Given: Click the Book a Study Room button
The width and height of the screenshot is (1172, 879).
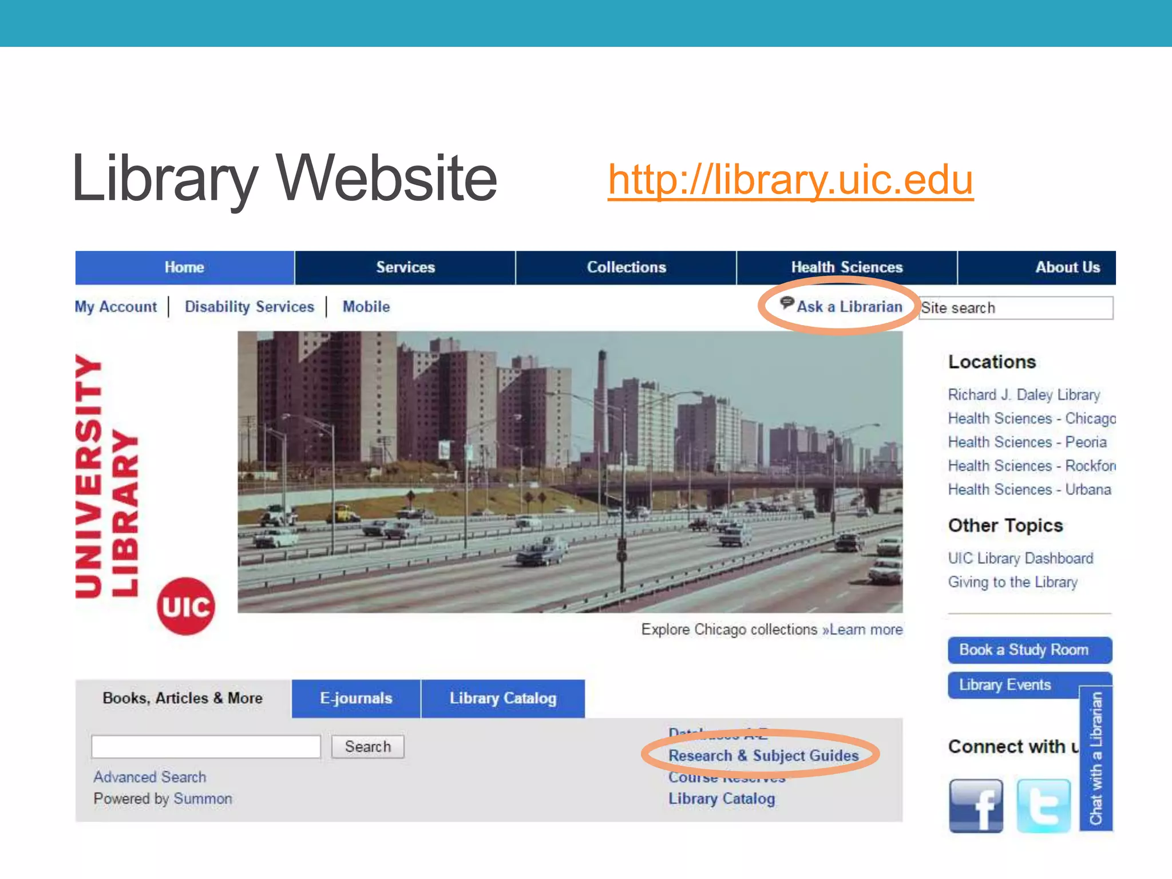Looking at the screenshot, I should point(1030,650).
